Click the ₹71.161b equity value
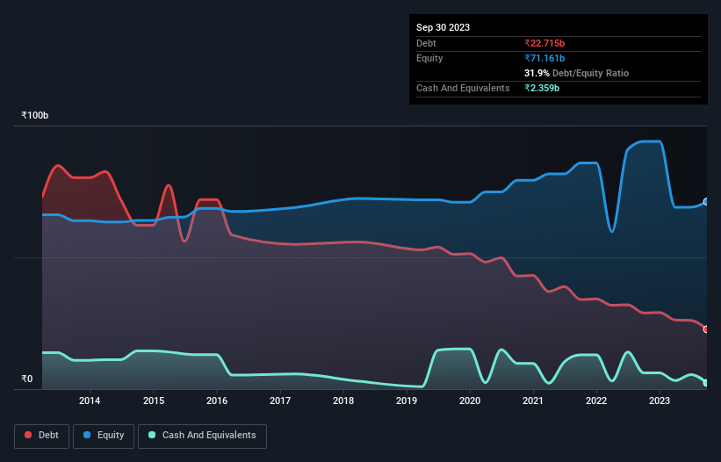This screenshot has height=462, width=721. (x=544, y=58)
